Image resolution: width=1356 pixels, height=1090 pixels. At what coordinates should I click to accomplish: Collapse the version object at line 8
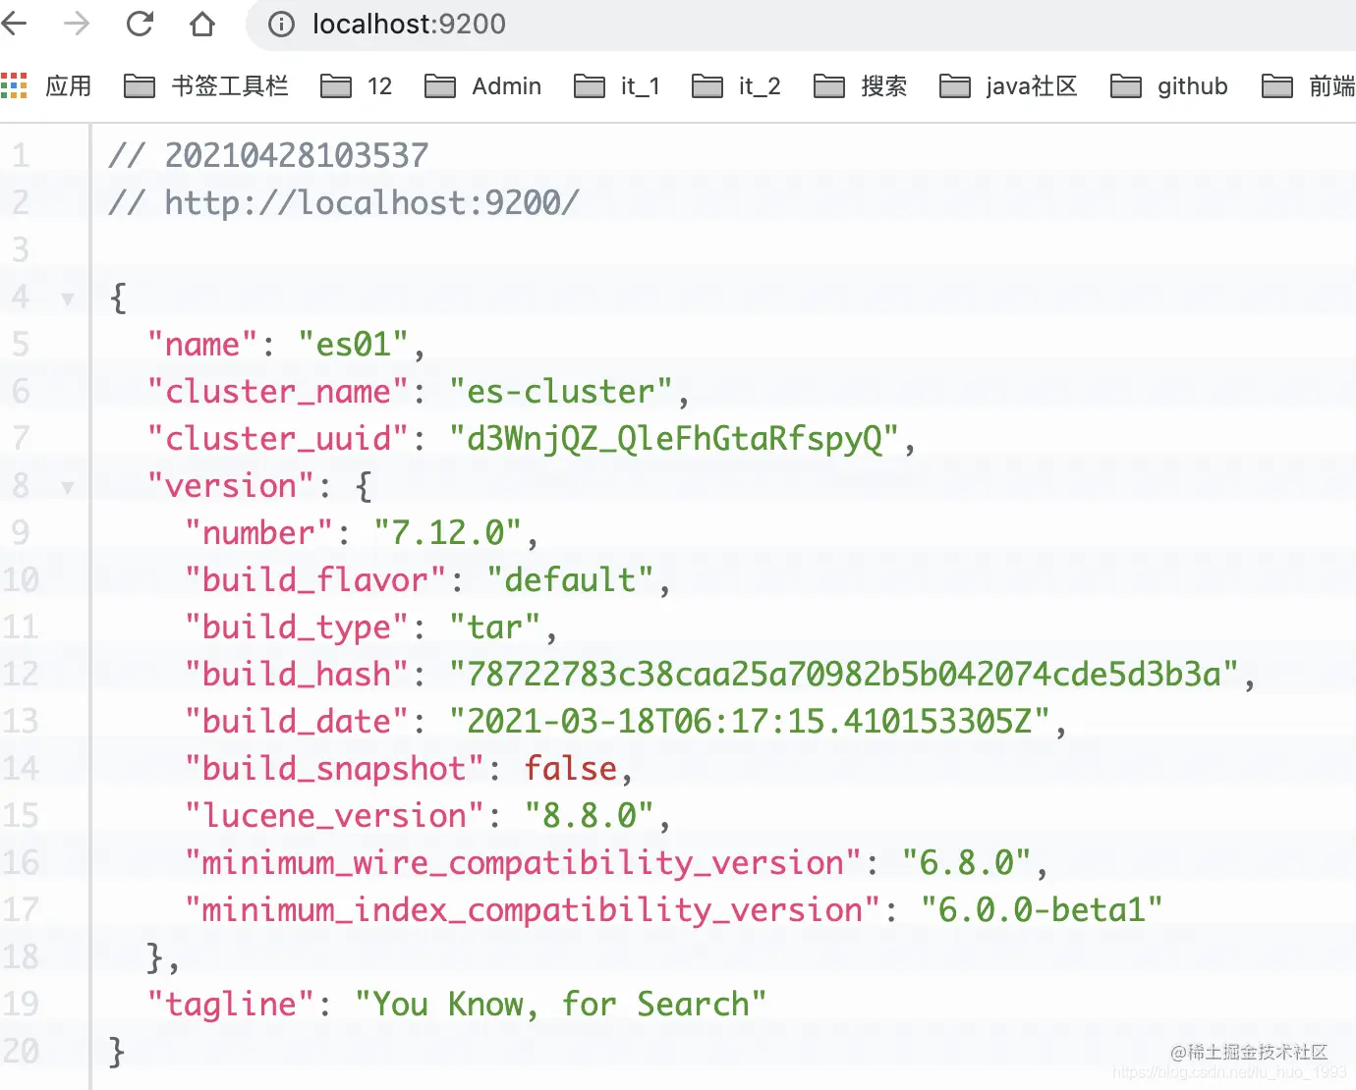(68, 487)
